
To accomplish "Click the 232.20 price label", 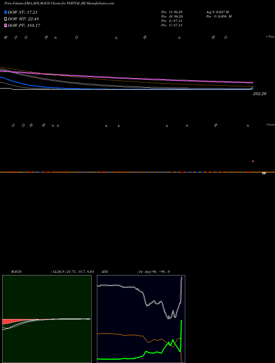I will tap(260, 94).
